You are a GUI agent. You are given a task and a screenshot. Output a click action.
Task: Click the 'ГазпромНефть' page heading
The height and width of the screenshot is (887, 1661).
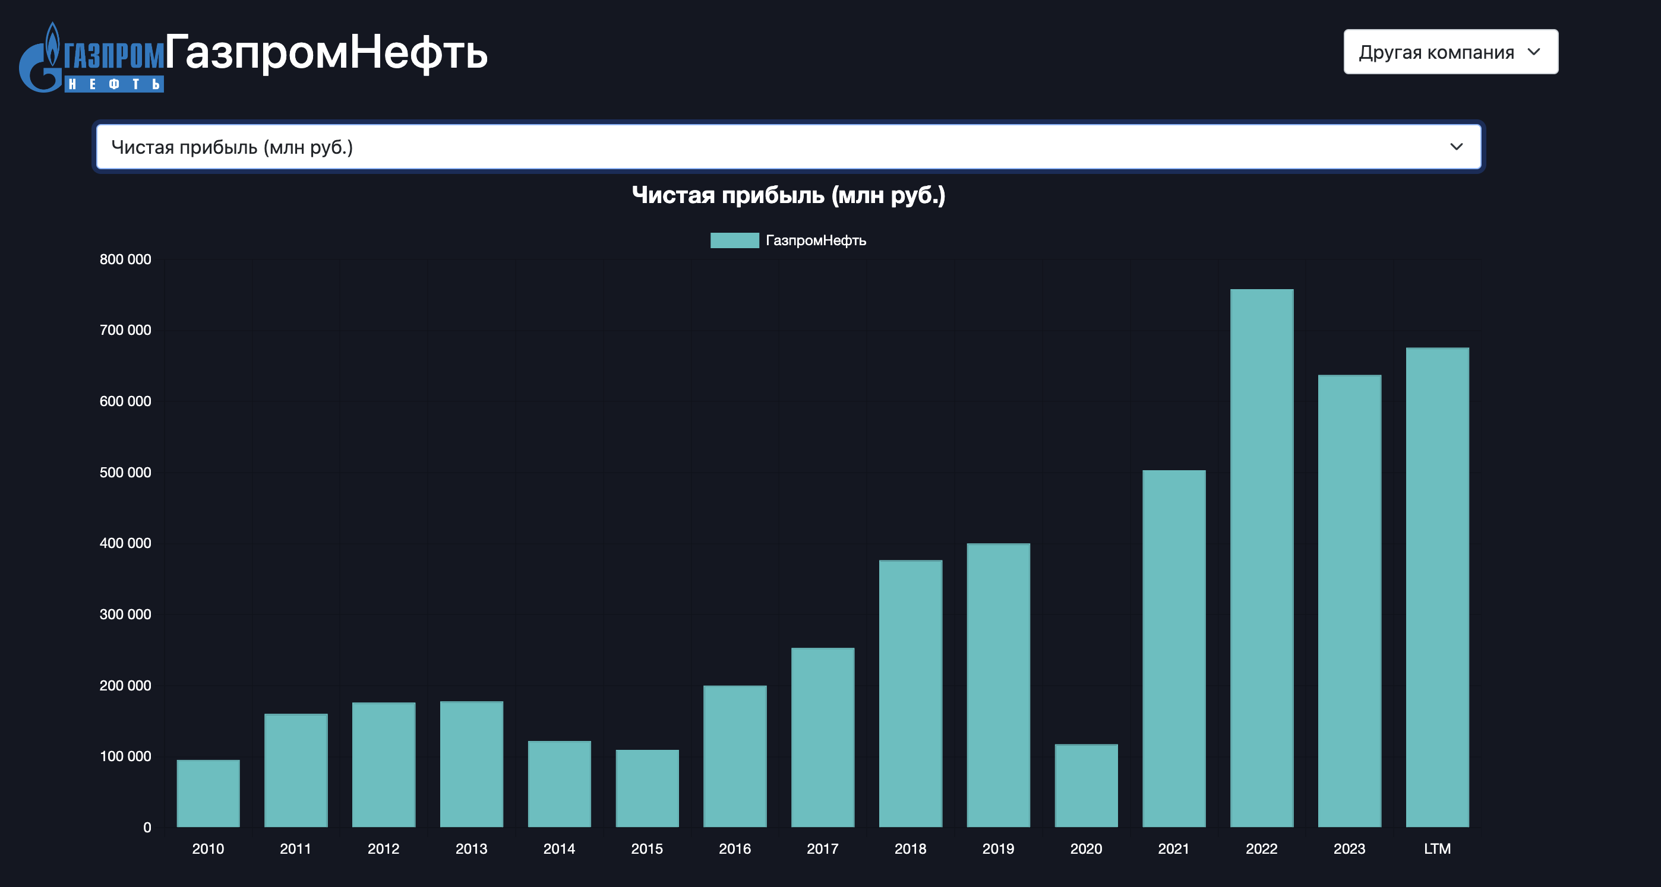(326, 52)
